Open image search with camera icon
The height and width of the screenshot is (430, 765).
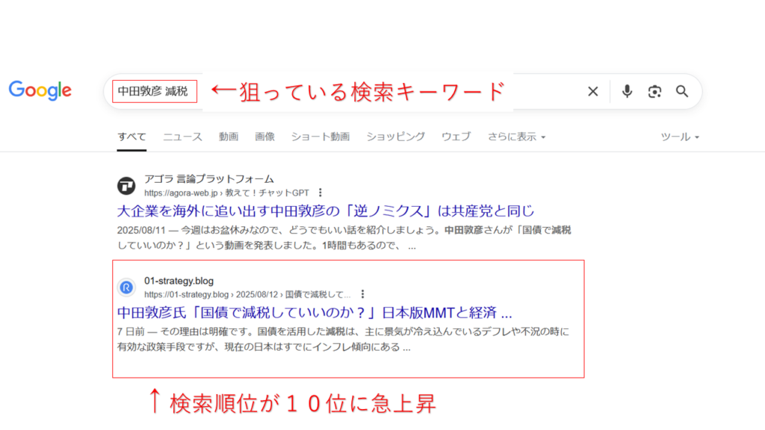point(654,91)
